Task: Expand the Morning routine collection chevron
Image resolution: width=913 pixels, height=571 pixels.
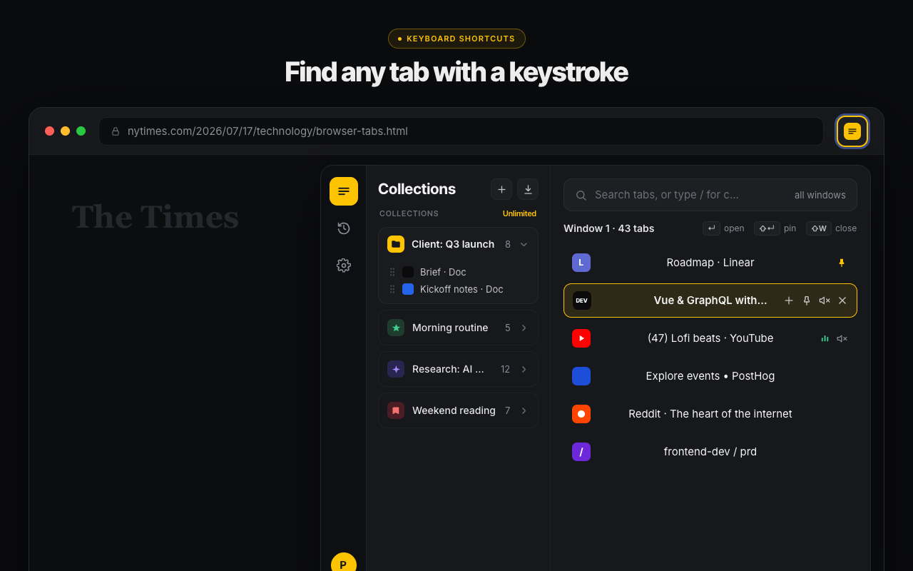Action: [524, 328]
